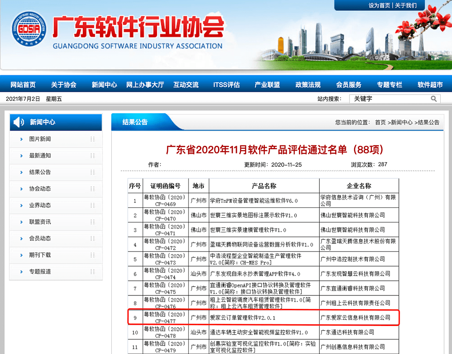Viewport: 452px width, 354px height.
Task: Select 联盟资讯 in the sidebar
Action: [x=40, y=222]
